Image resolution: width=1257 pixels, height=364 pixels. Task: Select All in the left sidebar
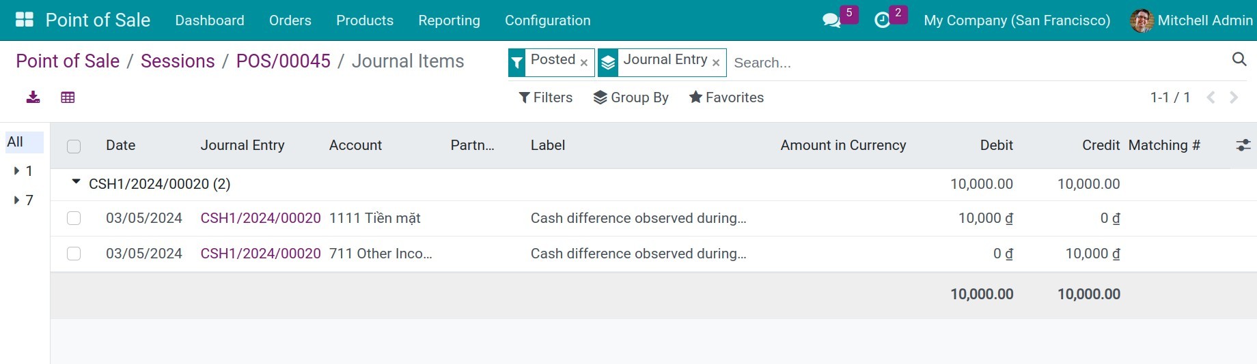(x=24, y=142)
